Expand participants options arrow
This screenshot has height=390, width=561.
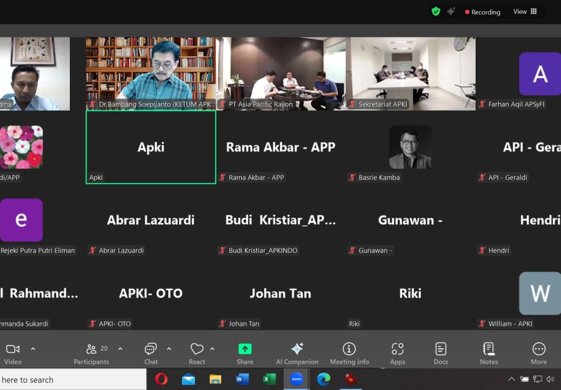click(x=120, y=348)
